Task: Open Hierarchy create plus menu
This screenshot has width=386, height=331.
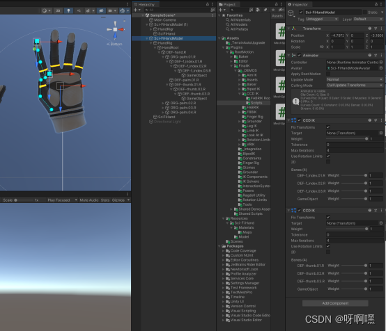Action: 137,10
